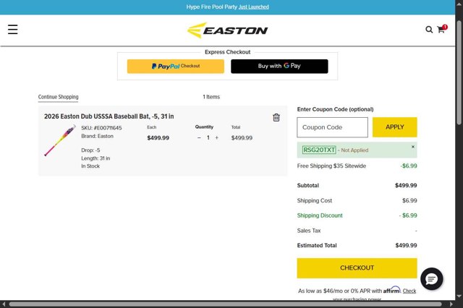This screenshot has height=308, width=463.
Task: Click the 'In Stock' status text
Action: [x=90, y=166]
